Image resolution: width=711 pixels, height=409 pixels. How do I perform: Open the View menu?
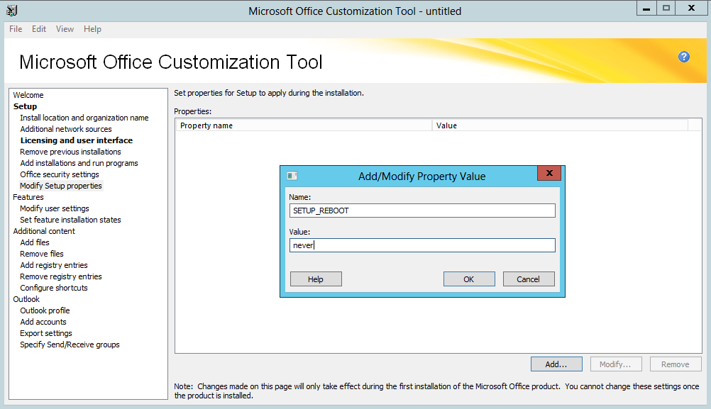click(x=65, y=29)
